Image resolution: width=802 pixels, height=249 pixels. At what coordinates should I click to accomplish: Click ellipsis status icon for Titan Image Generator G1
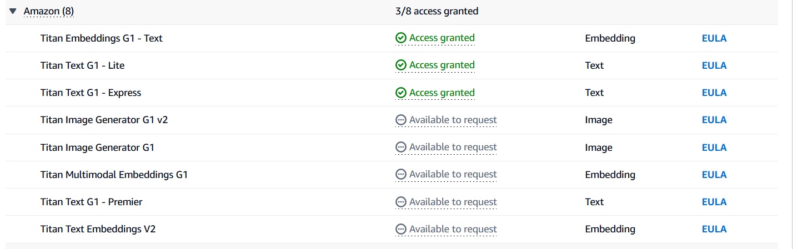[x=401, y=147]
